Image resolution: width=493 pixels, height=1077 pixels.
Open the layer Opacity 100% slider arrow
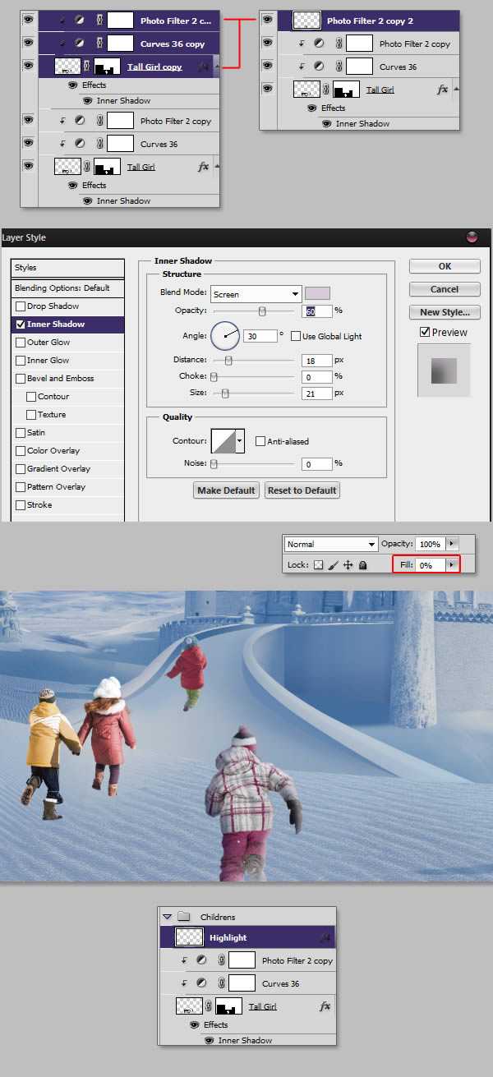(450, 544)
